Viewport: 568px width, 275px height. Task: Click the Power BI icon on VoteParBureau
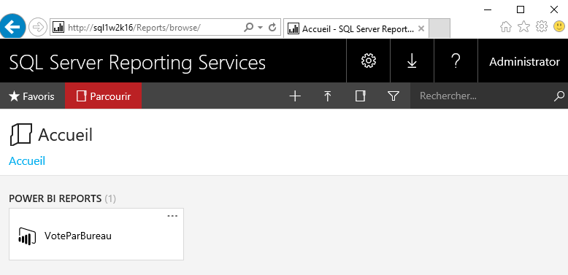tap(27, 236)
